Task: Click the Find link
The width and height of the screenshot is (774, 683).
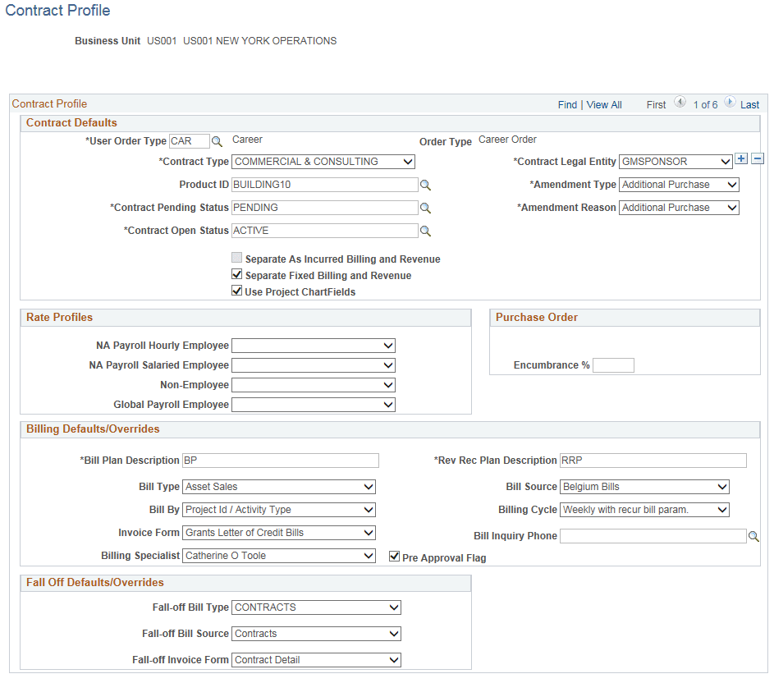Action: point(567,104)
